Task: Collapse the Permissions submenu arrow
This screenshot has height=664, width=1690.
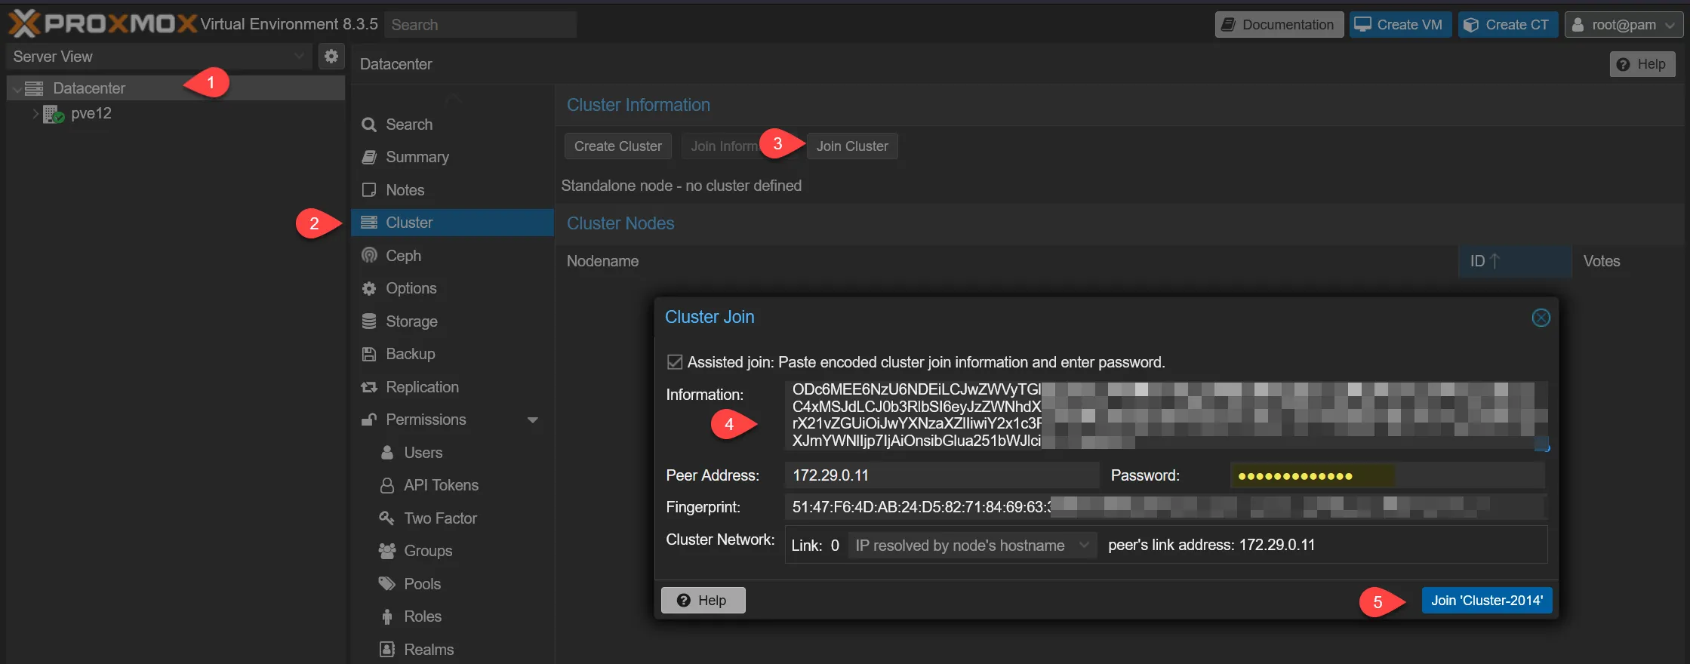Action: (533, 420)
